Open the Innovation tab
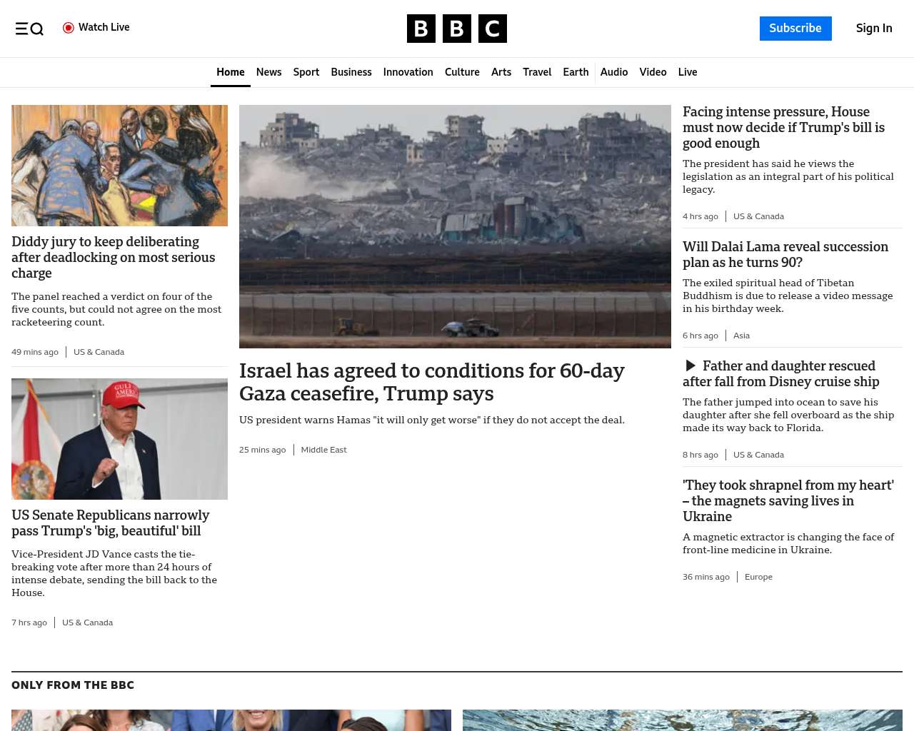 click(x=408, y=72)
